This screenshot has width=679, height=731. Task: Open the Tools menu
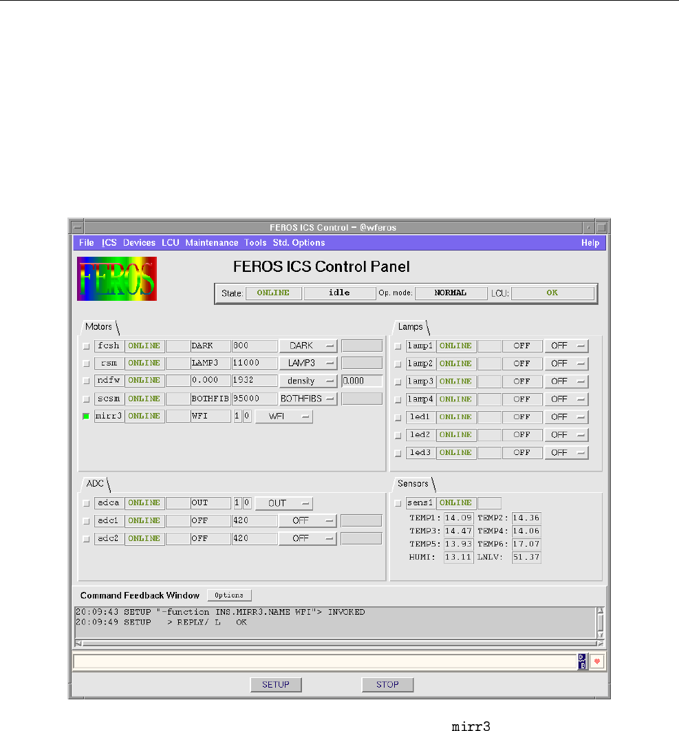coord(255,242)
